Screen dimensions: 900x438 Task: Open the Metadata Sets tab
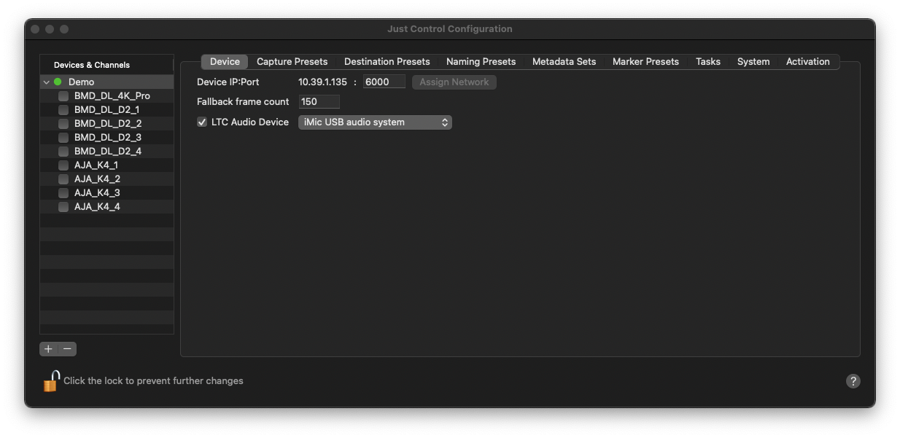pyautogui.click(x=564, y=62)
